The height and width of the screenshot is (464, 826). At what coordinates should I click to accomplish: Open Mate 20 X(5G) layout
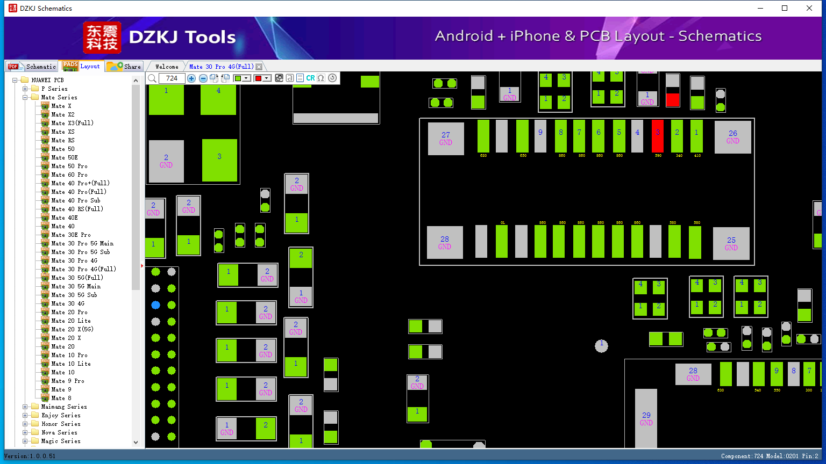73,329
